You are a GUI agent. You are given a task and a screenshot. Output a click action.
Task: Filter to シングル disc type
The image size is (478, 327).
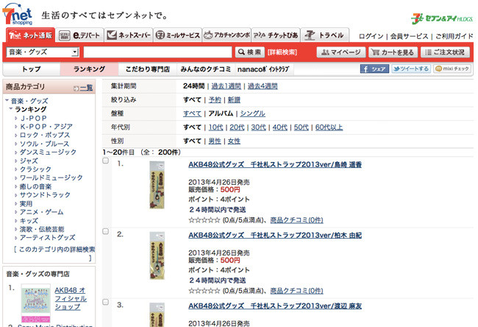tap(253, 113)
